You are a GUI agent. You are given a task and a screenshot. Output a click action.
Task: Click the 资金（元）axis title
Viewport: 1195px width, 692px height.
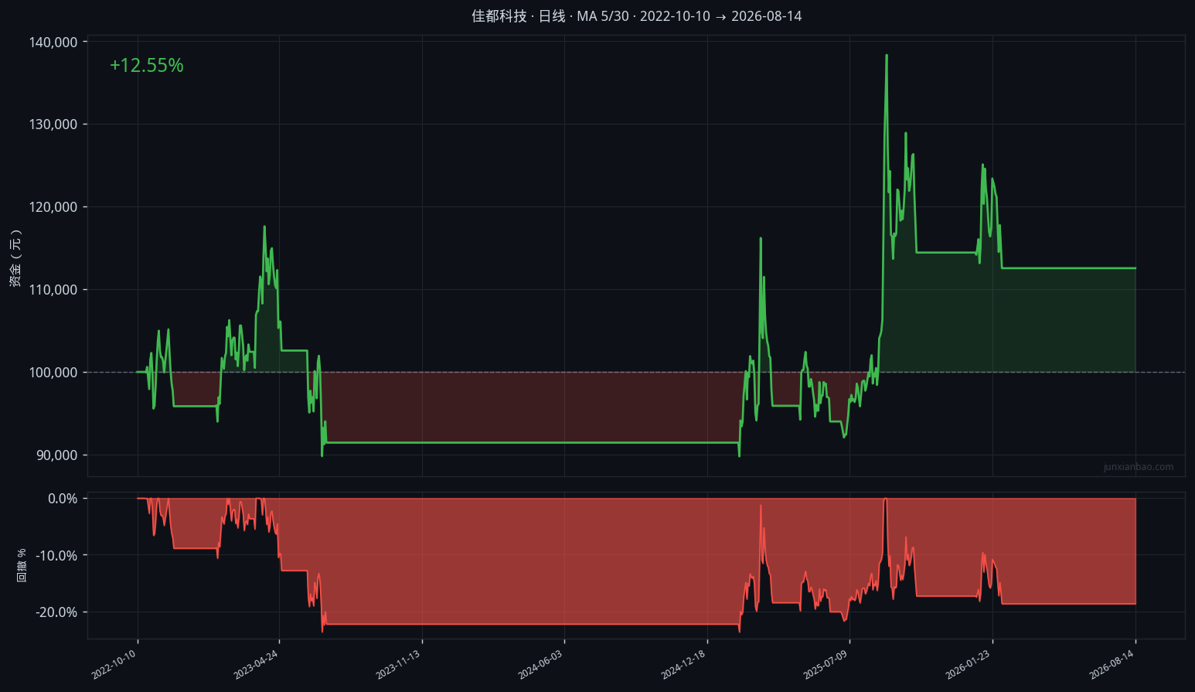pyautogui.click(x=15, y=258)
